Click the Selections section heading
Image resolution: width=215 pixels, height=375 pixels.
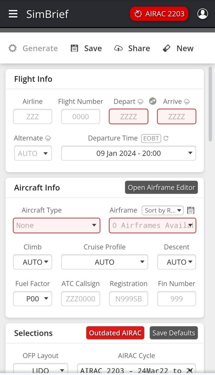(33, 333)
